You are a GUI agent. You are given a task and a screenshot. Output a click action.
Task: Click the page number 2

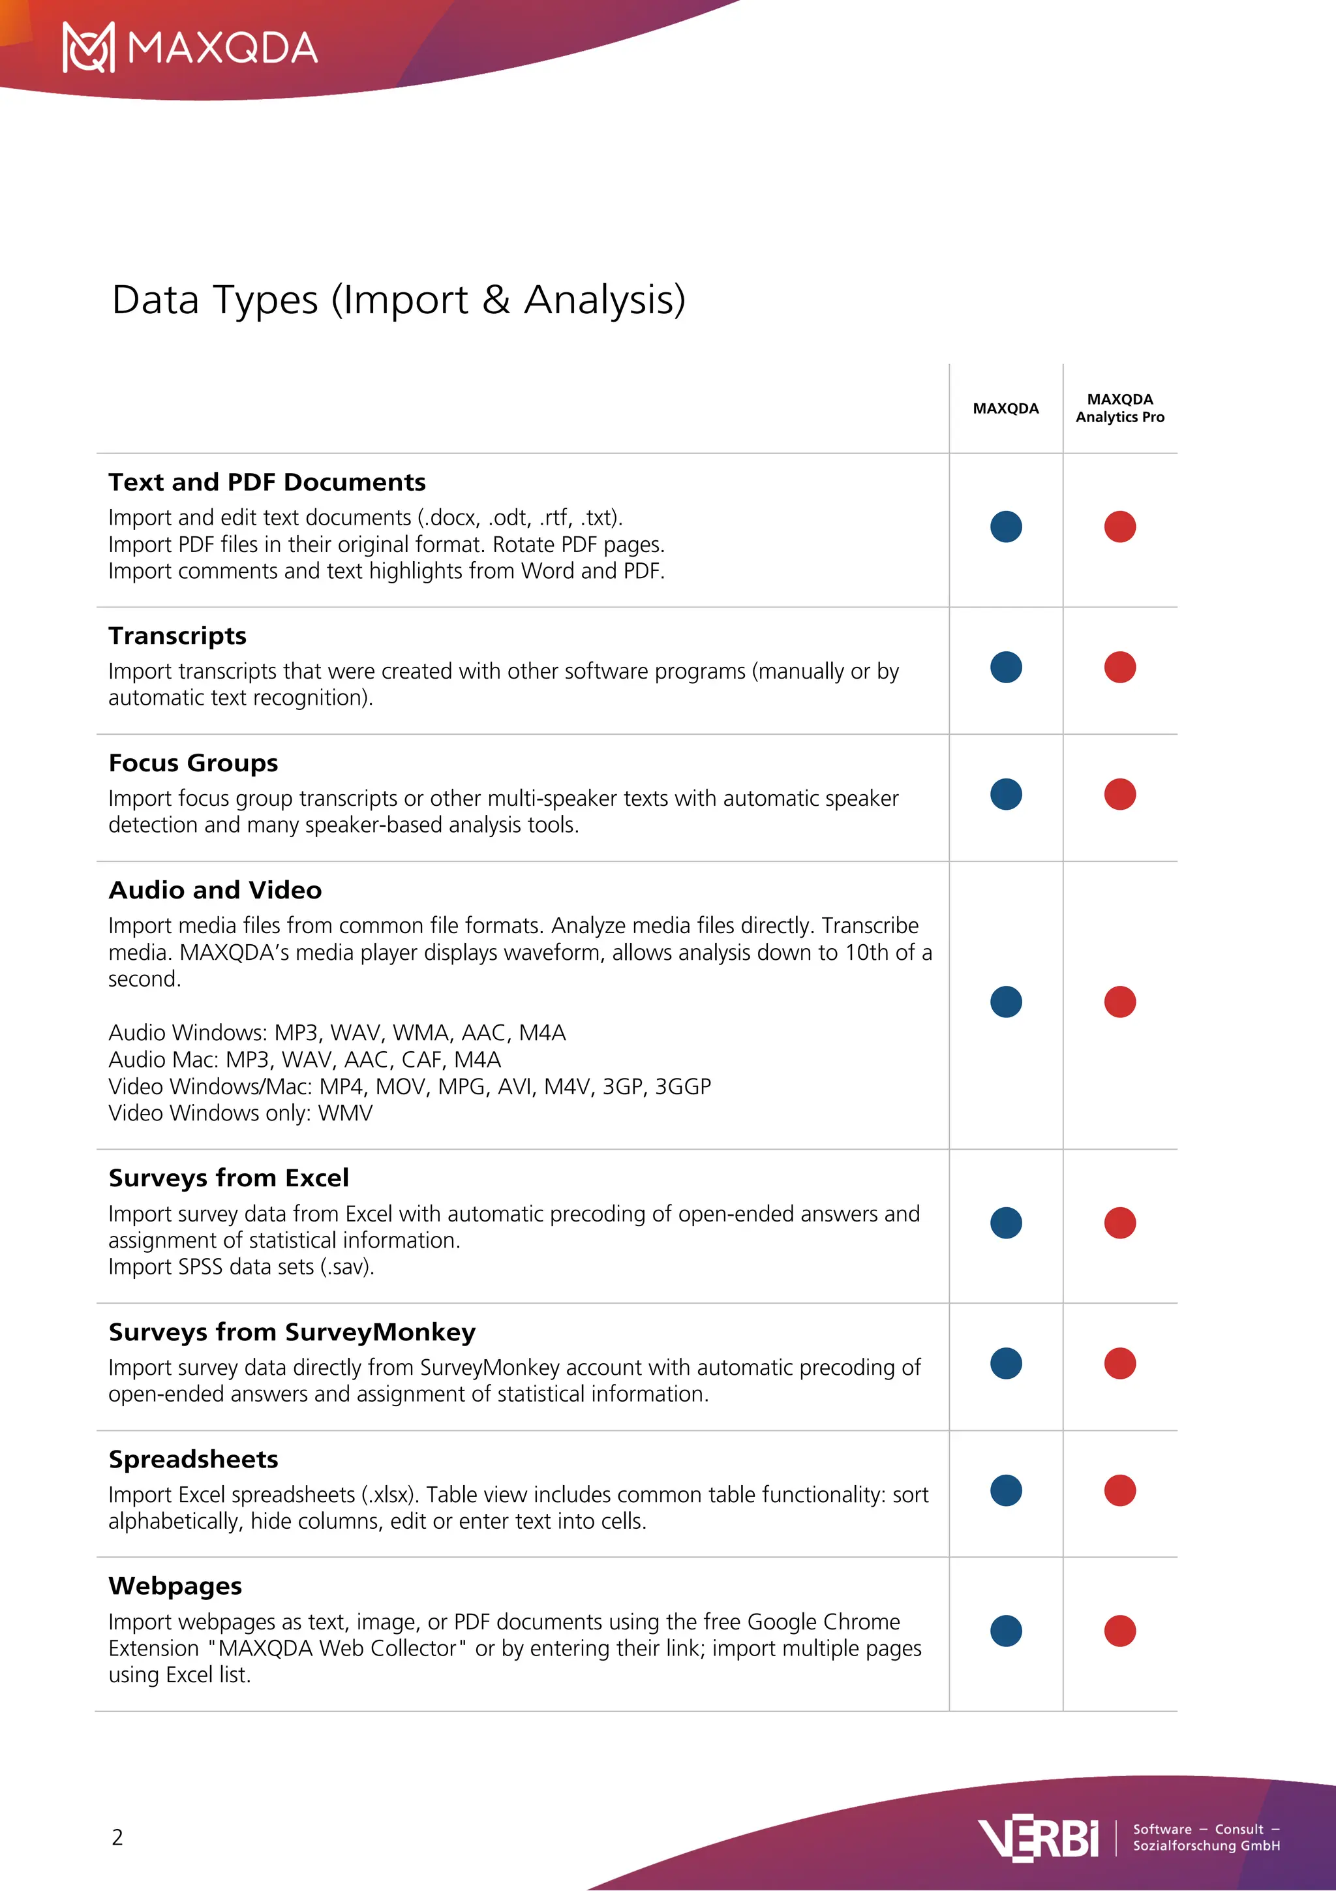pyautogui.click(x=117, y=1837)
